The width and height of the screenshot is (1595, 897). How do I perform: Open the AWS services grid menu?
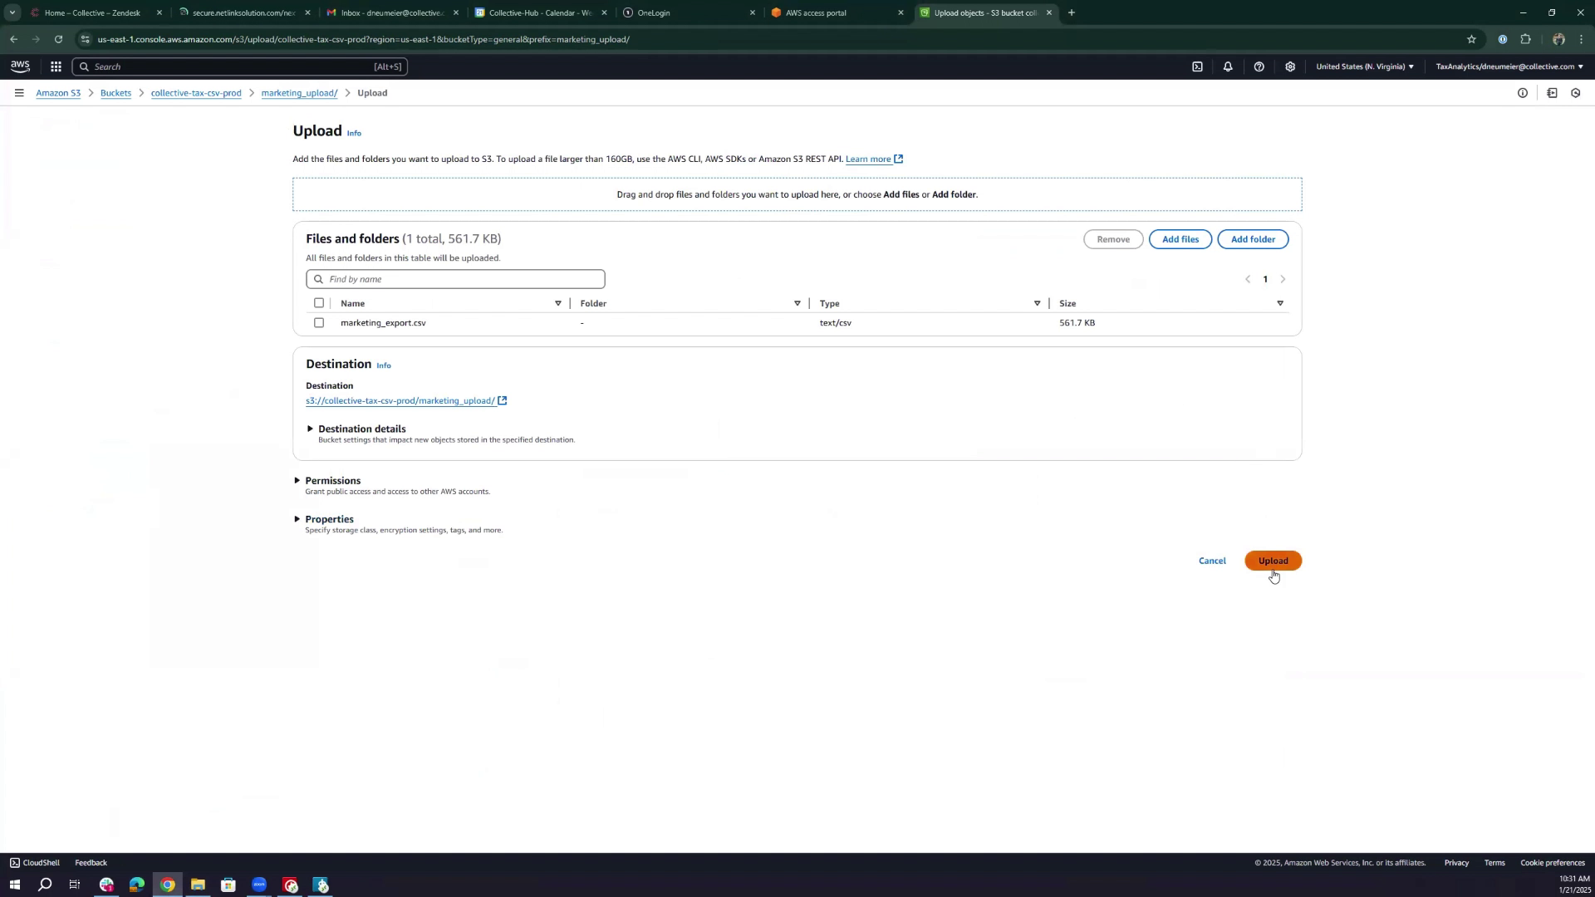pyautogui.click(x=56, y=66)
